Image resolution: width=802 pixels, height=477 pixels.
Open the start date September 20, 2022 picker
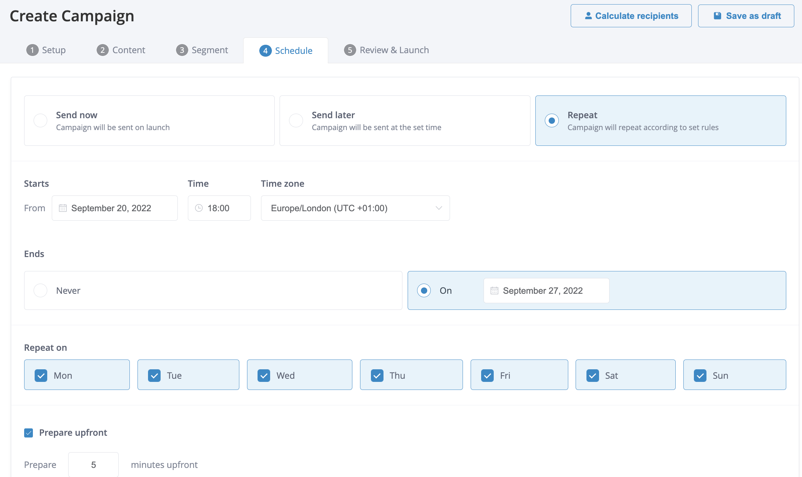click(x=115, y=208)
